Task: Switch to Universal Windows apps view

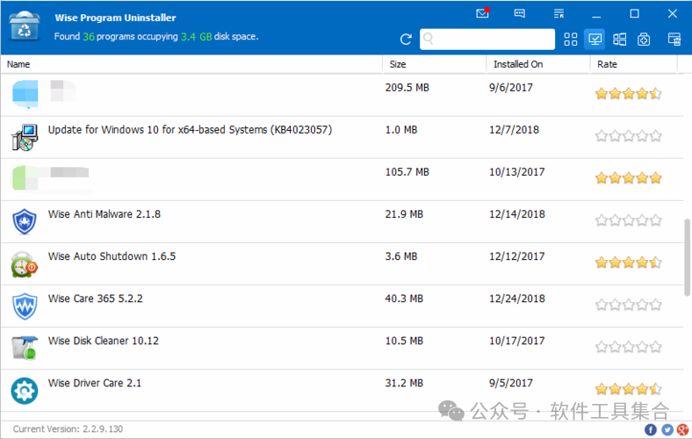Action: (620, 40)
